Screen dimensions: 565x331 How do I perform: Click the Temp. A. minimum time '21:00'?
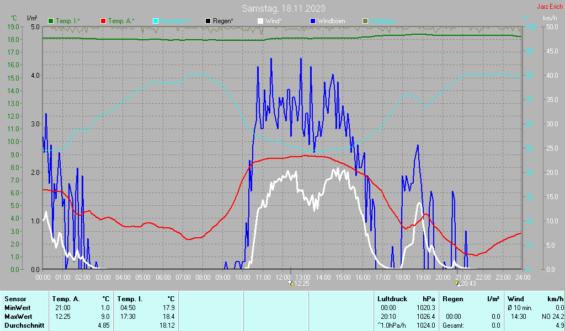click(x=63, y=308)
